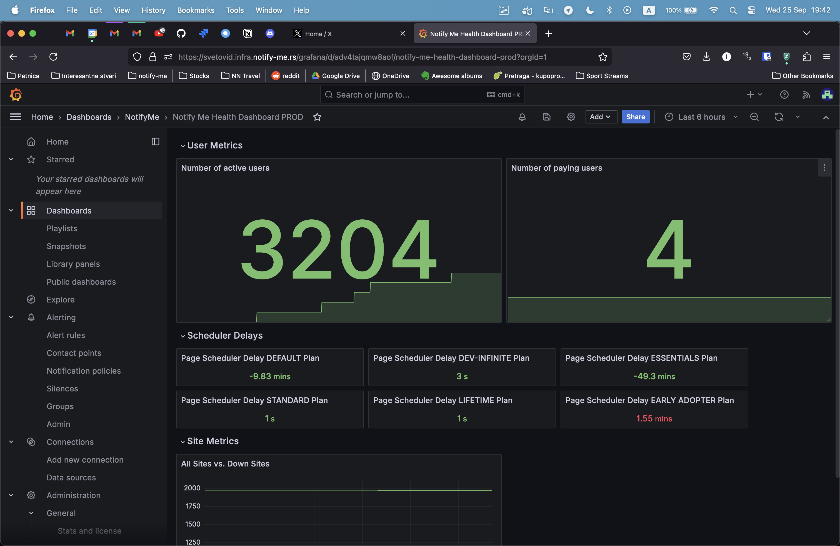Open Firefox application hamburger menu
Screen dimensions: 840x546
(x=826, y=57)
